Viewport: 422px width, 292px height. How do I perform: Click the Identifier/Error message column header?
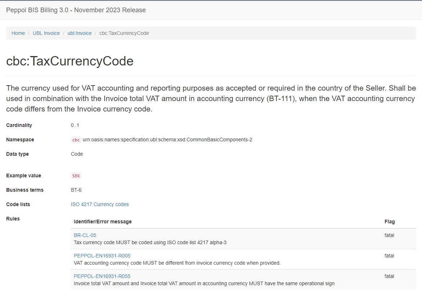[103, 222]
